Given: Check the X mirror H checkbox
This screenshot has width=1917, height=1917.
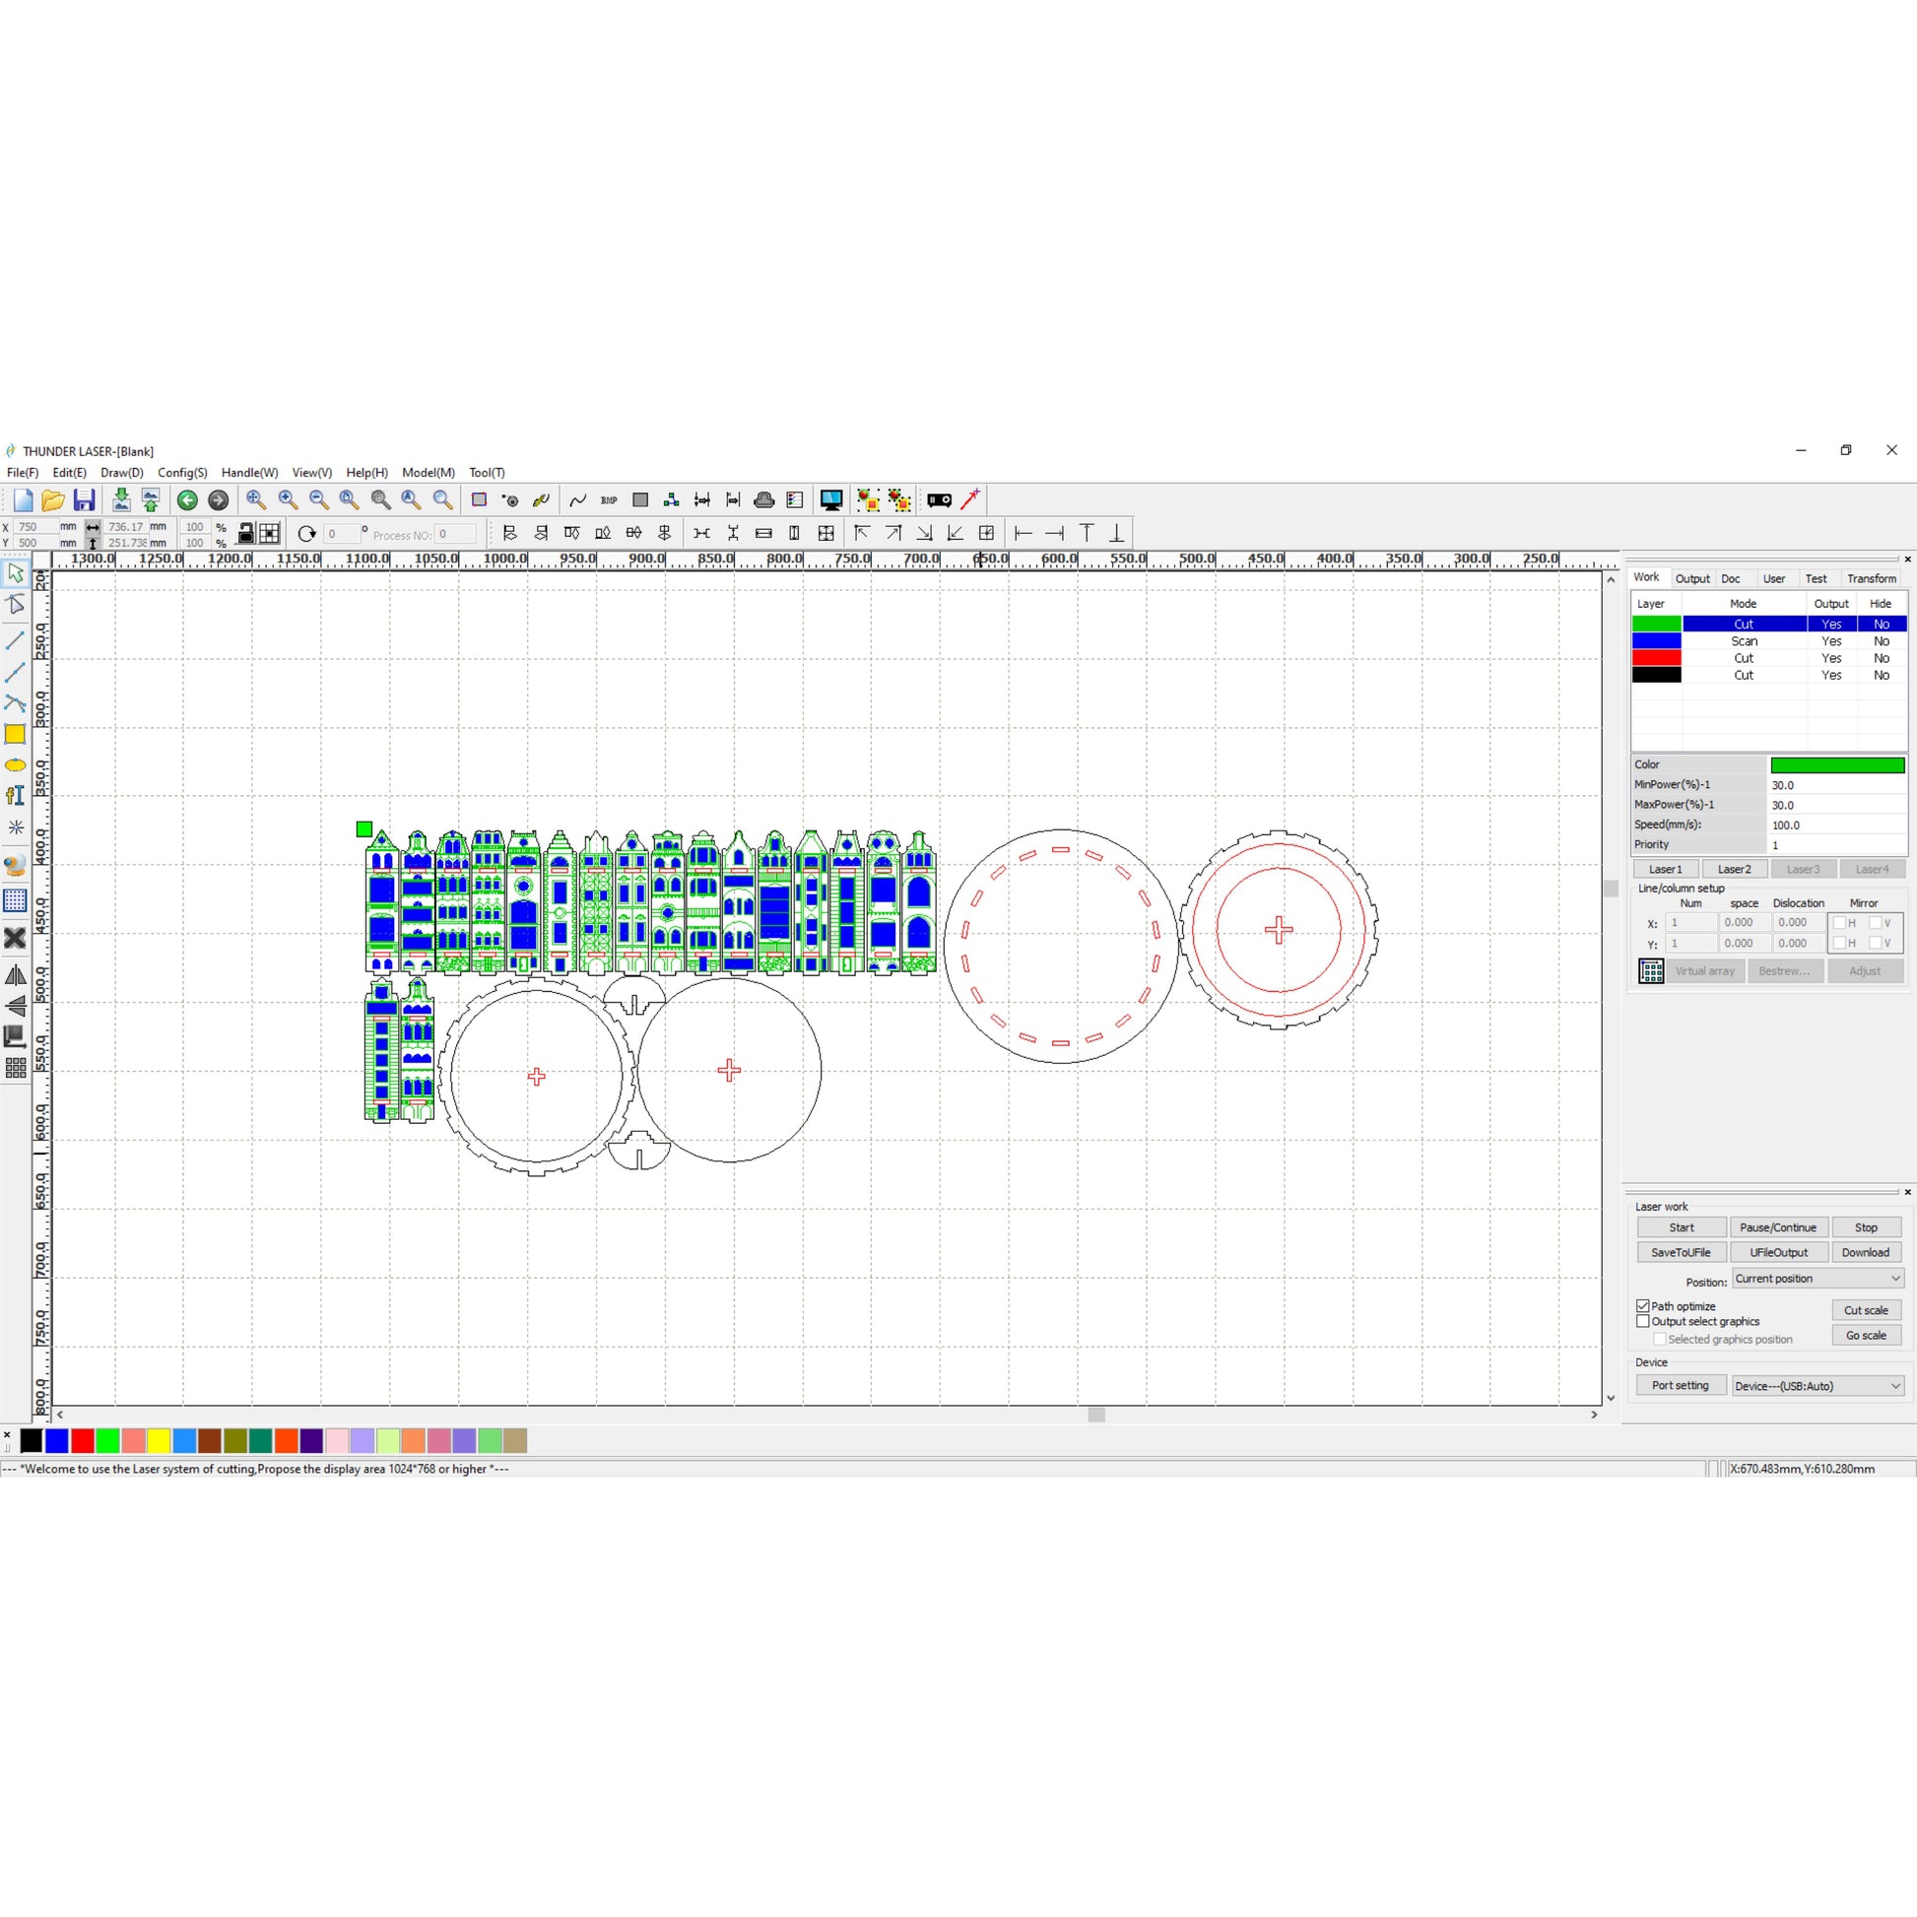Looking at the screenshot, I should pos(1838,923).
